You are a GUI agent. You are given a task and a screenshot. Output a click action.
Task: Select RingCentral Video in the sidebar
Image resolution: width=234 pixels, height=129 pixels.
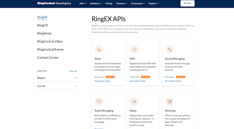(50, 41)
